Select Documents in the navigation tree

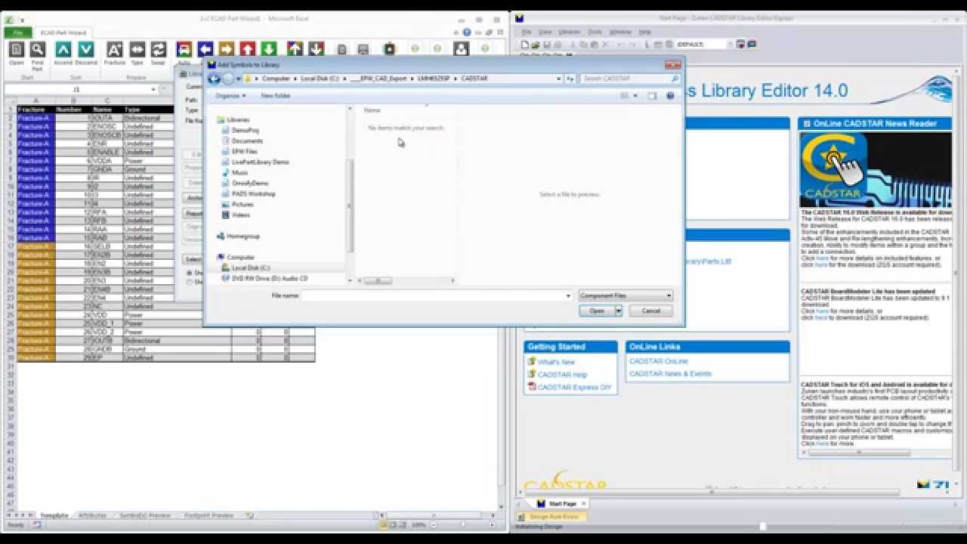click(x=247, y=141)
